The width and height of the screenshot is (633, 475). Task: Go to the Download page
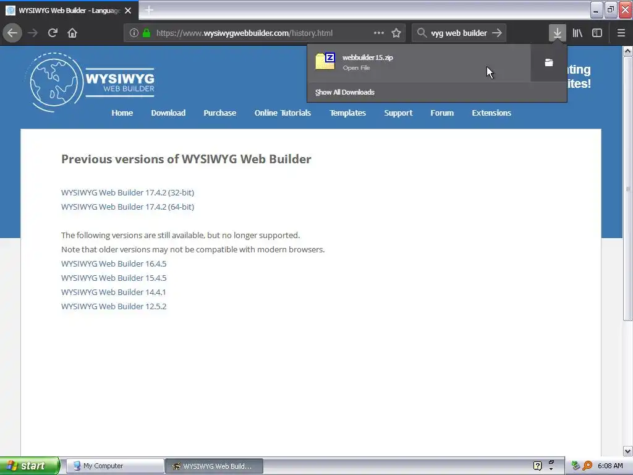pos(168,113)
